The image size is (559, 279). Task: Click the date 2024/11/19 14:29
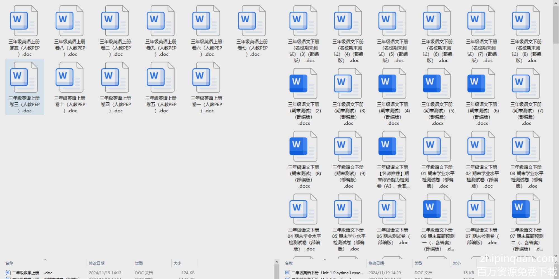(385, 273)
